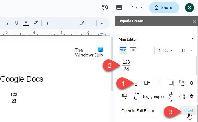Insert a binomial coefficient template
198x122 pixels.
[182, 97]
